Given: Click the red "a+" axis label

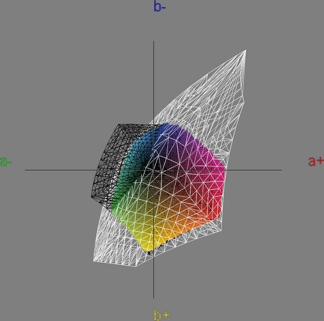Looking at the screenshot, I should [x=316, y=162].
